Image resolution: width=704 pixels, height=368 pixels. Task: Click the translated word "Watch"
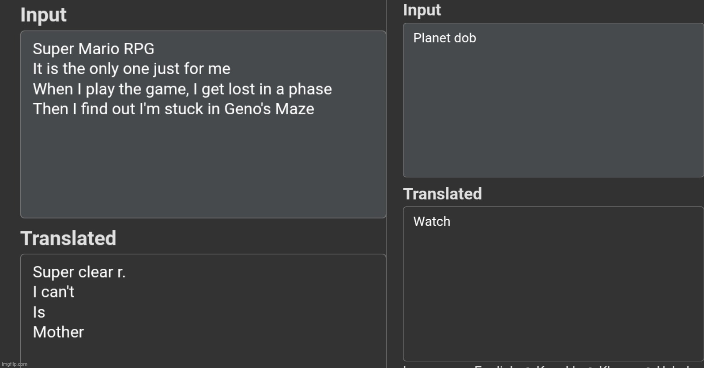point(432,222)
